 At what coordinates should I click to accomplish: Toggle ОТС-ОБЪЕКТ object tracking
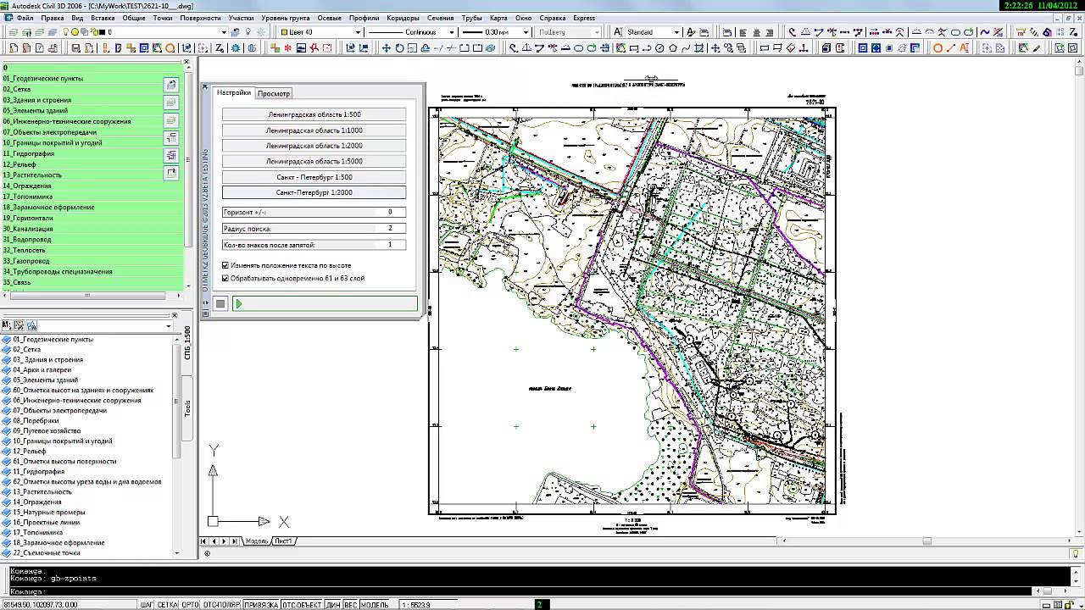coord(302,605)
